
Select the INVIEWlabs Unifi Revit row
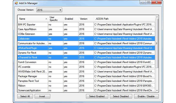click(86, 72)
